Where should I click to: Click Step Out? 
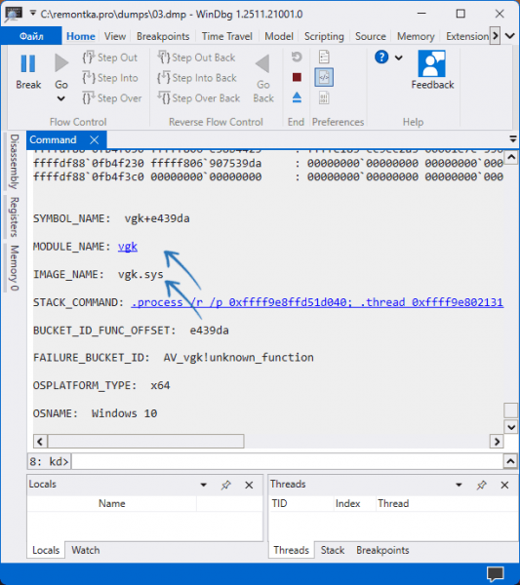pos(109,58)
